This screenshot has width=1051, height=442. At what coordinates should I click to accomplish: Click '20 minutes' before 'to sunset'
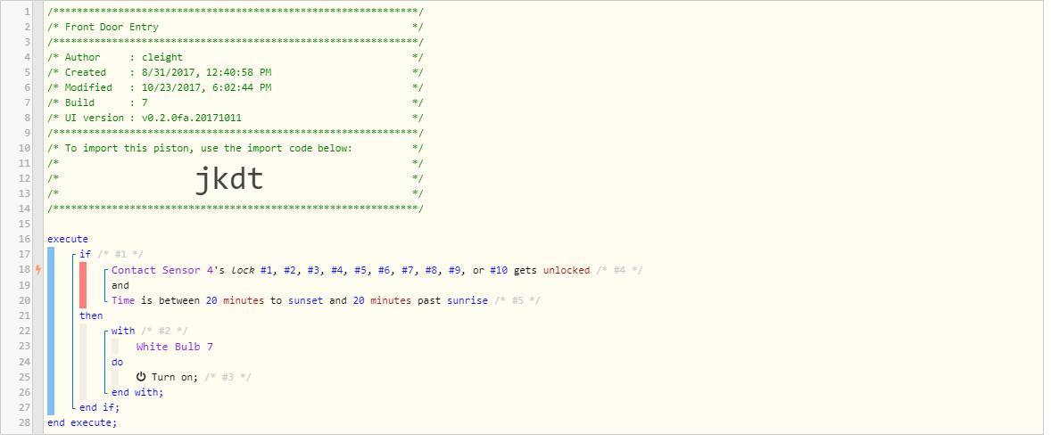pos(236,300)
